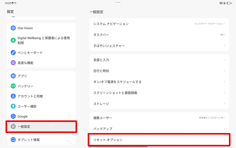Screen dimensions: 236x148
Task: Select 一般設定 in sidebar
Action: click(41, 127)
